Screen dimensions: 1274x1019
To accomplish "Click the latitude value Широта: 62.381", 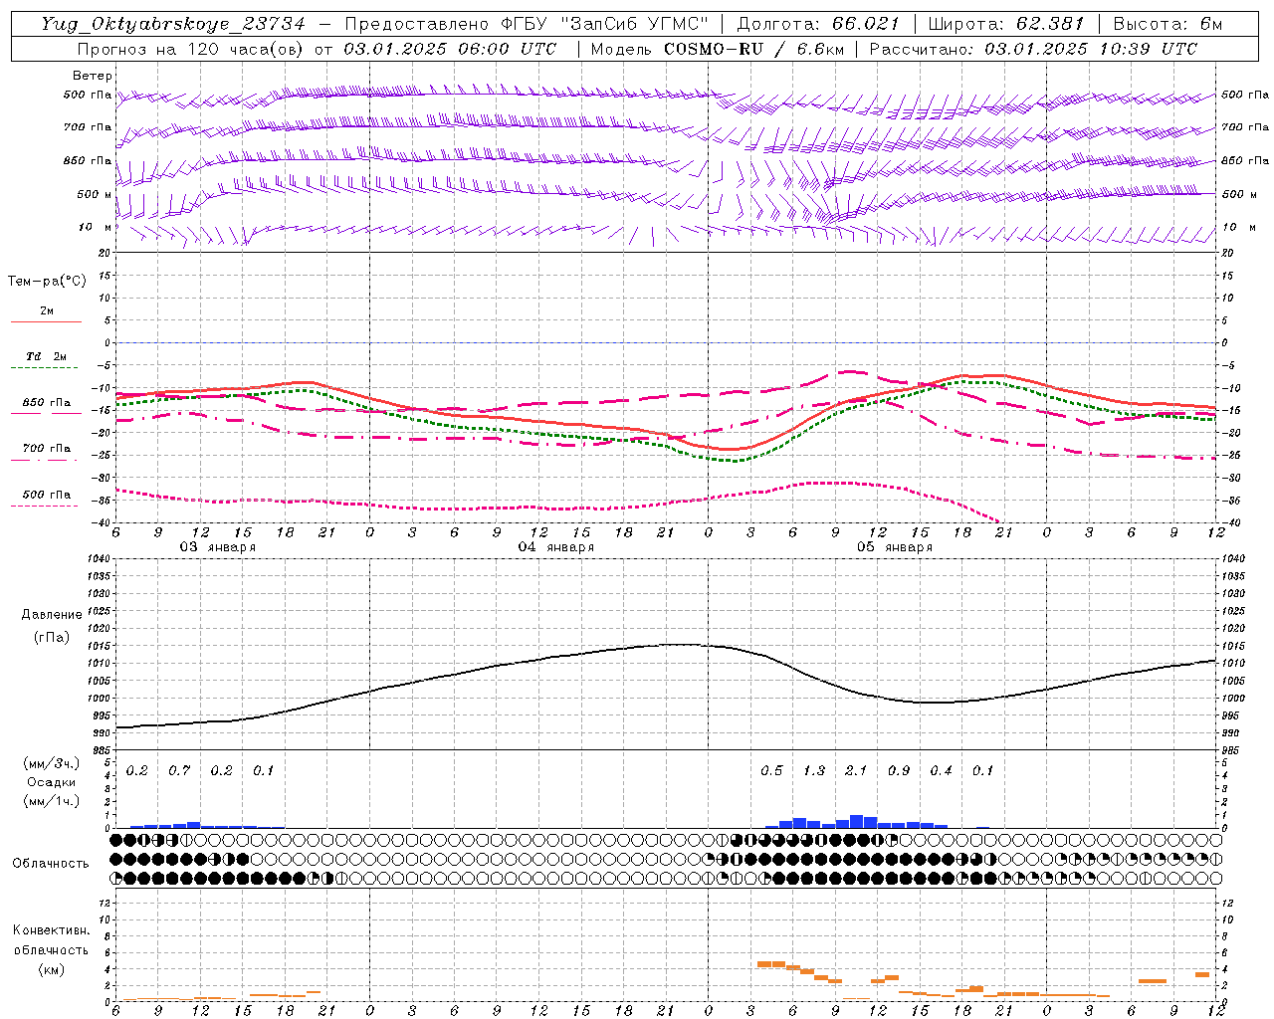I will pos(1006,24).
